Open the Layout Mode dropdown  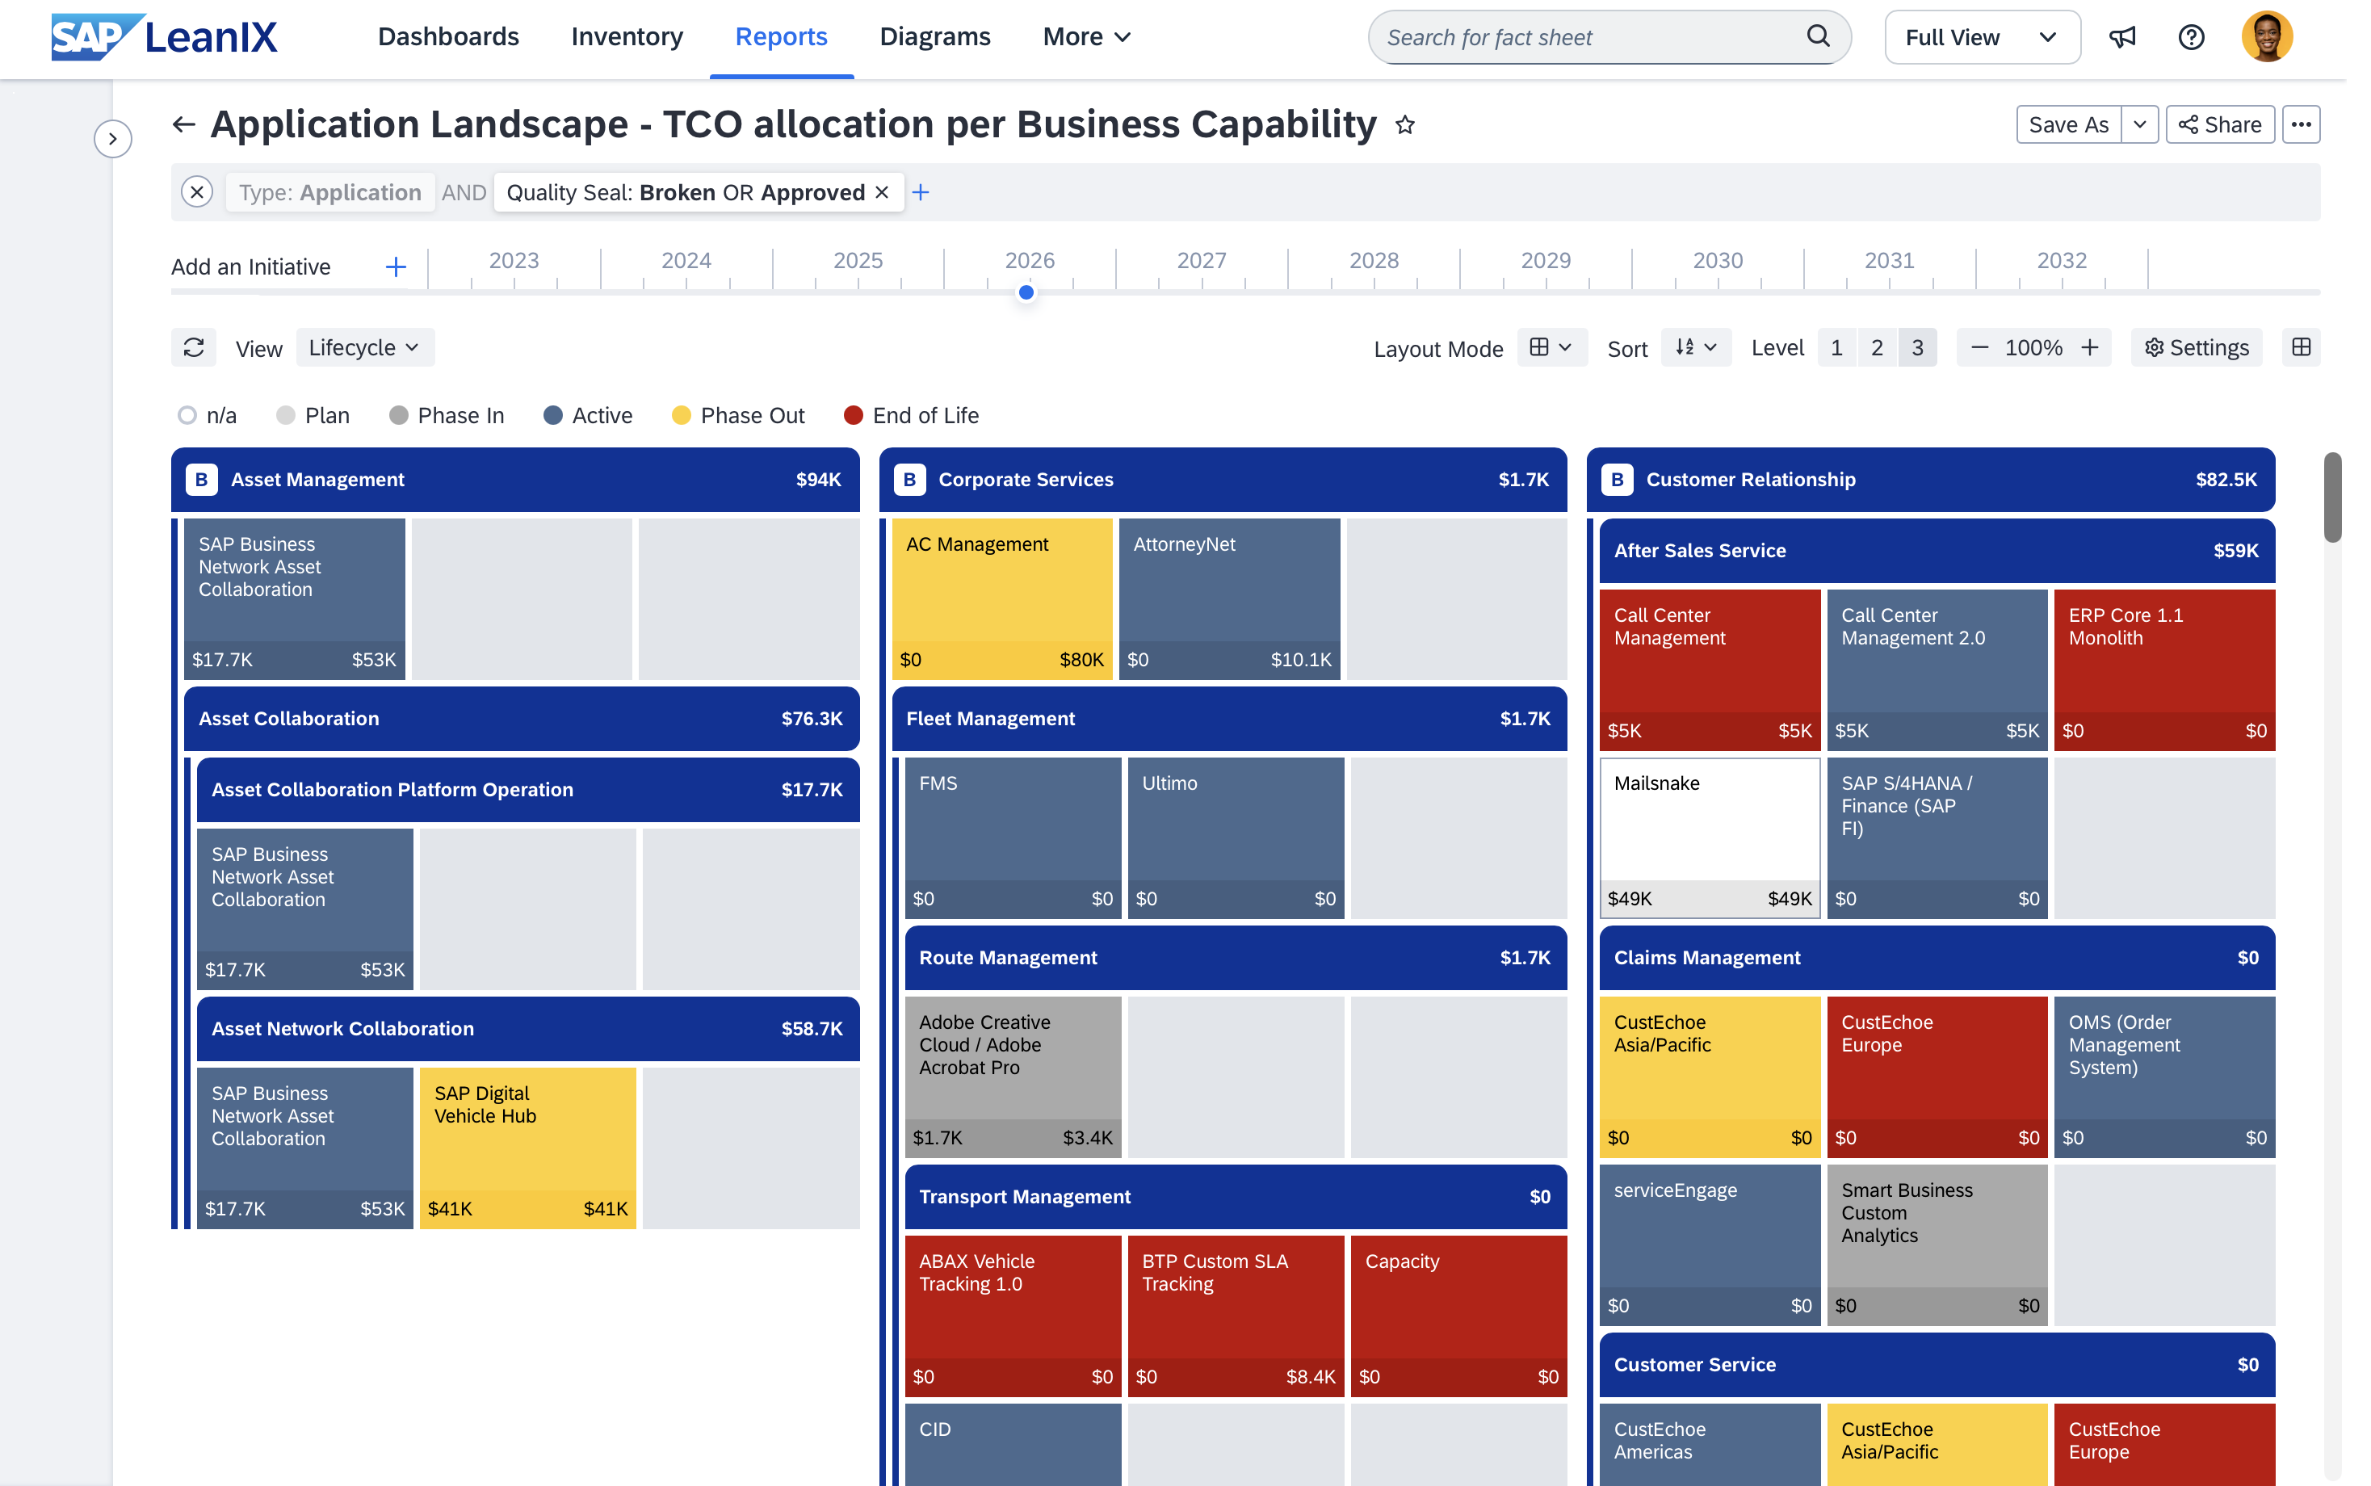1551,348
